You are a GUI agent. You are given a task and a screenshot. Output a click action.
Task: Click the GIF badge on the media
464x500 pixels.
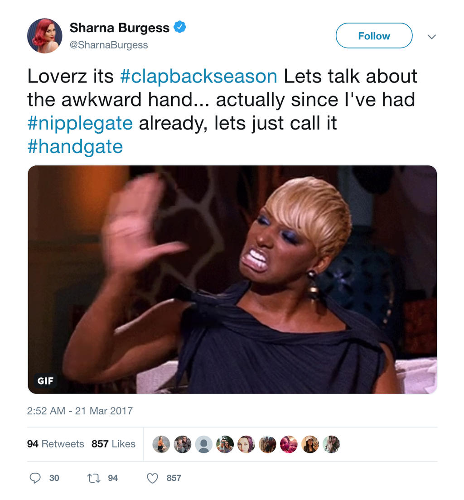[45, 381]
